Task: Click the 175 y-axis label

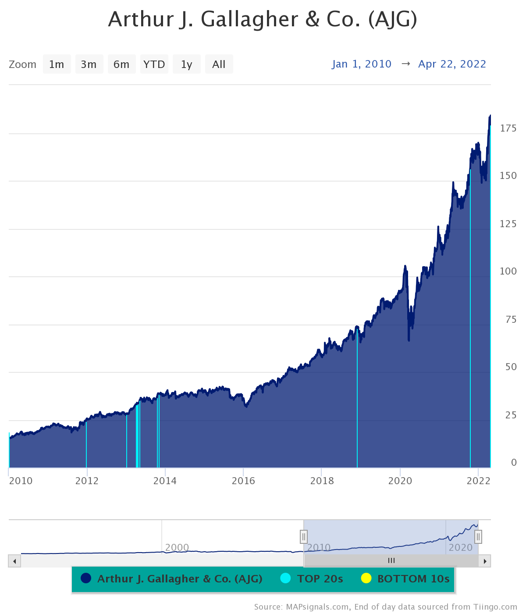Action: point(508,128)
